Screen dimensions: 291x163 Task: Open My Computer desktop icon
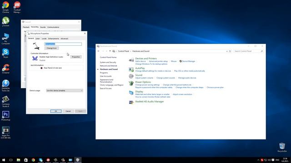pyautogui.click(x=5, y=38)
